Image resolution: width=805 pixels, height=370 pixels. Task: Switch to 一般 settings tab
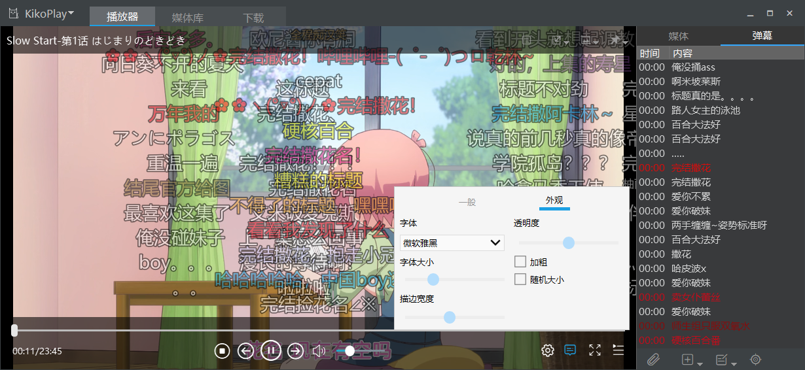pos(467,202)
